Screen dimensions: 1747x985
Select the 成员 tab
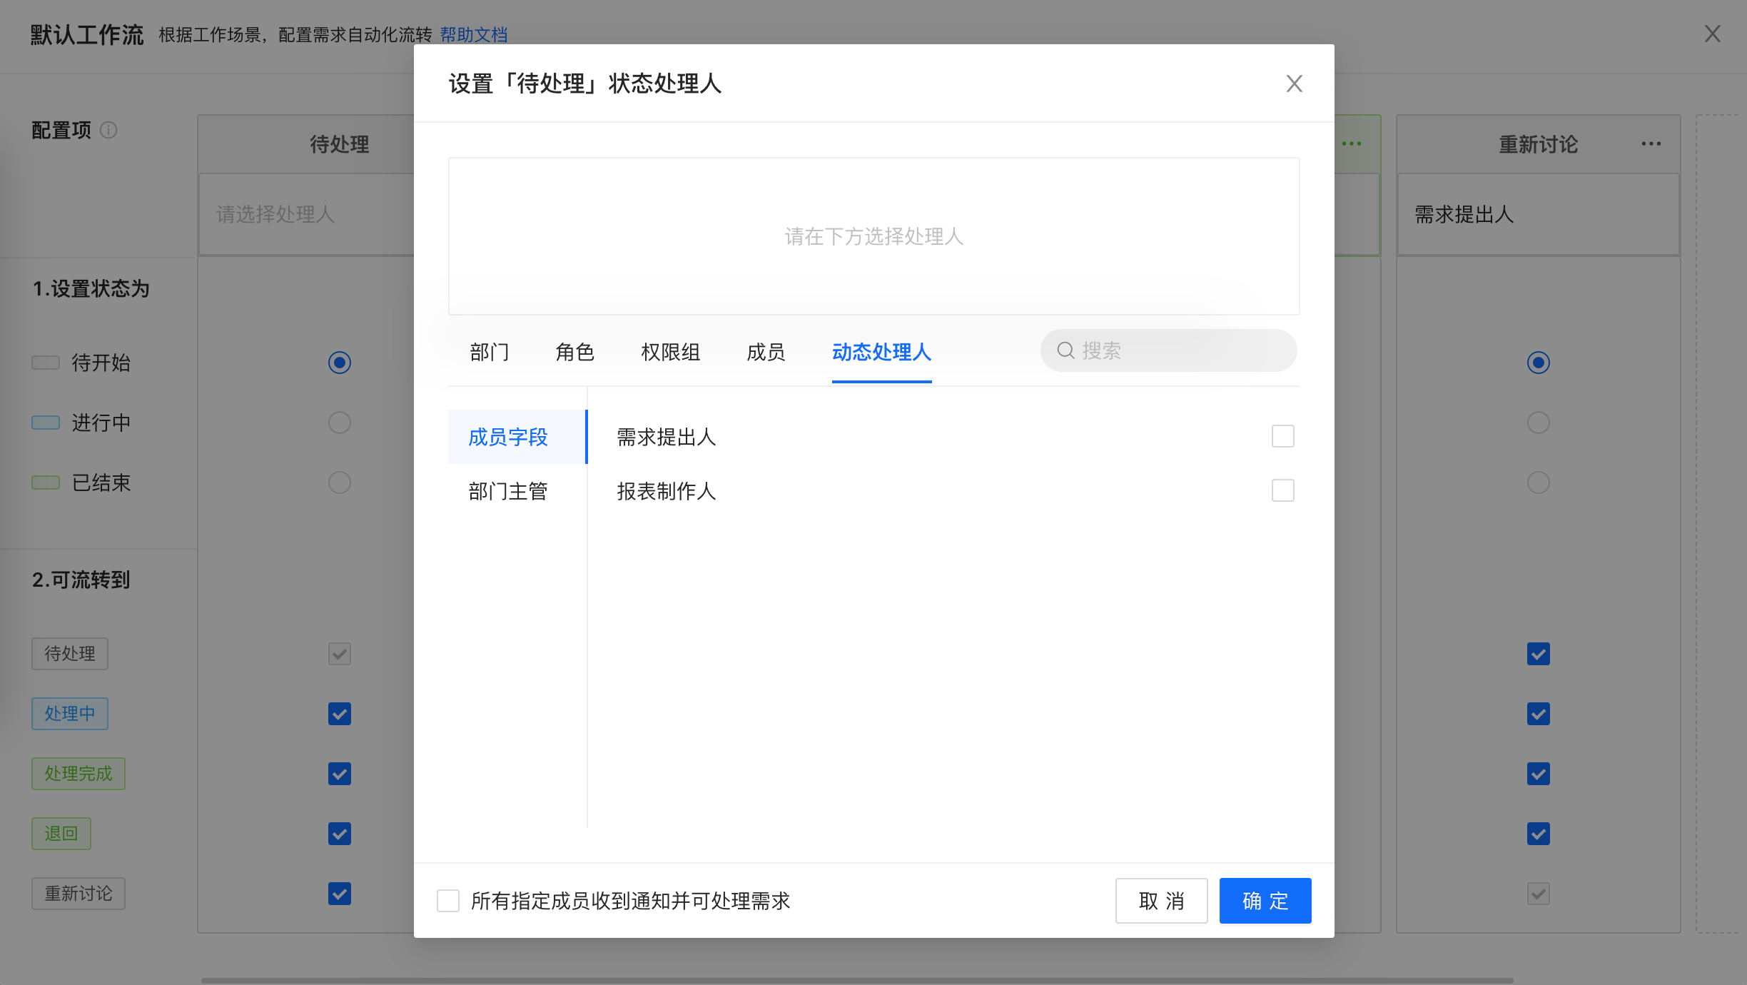tap(766, 352)
